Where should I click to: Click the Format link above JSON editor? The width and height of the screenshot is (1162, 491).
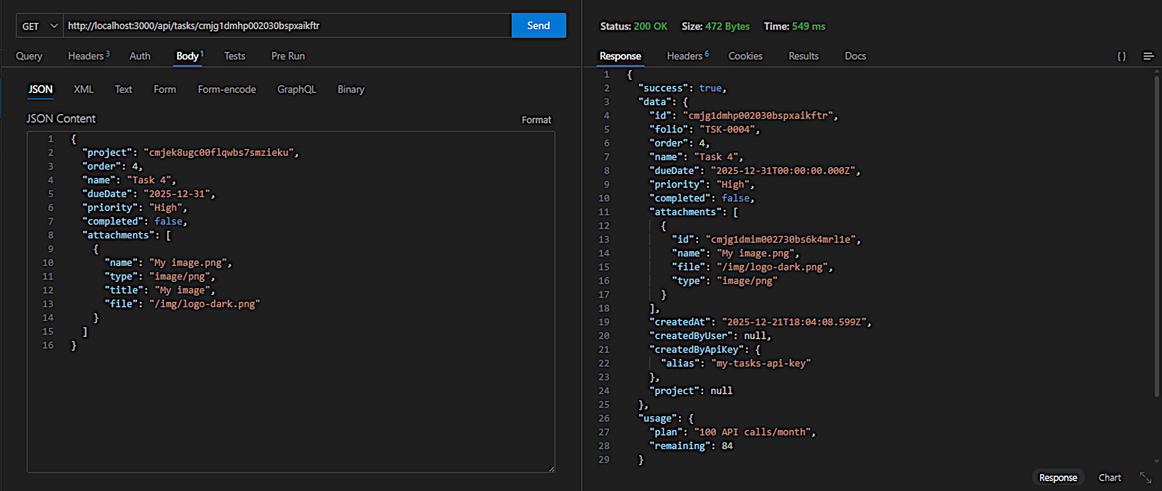point(536,120)
